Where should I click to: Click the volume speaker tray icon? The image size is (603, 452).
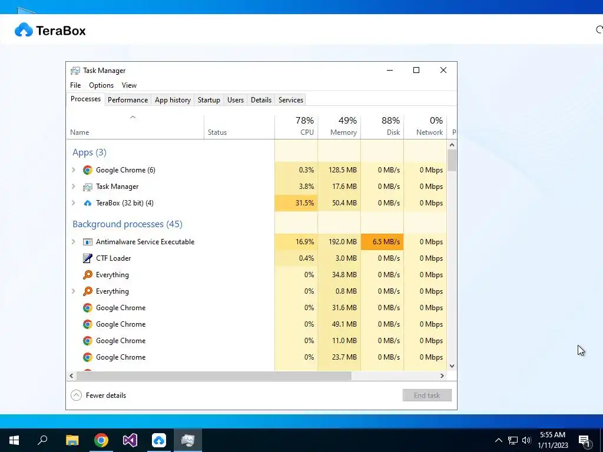click(x=526, y=440)
